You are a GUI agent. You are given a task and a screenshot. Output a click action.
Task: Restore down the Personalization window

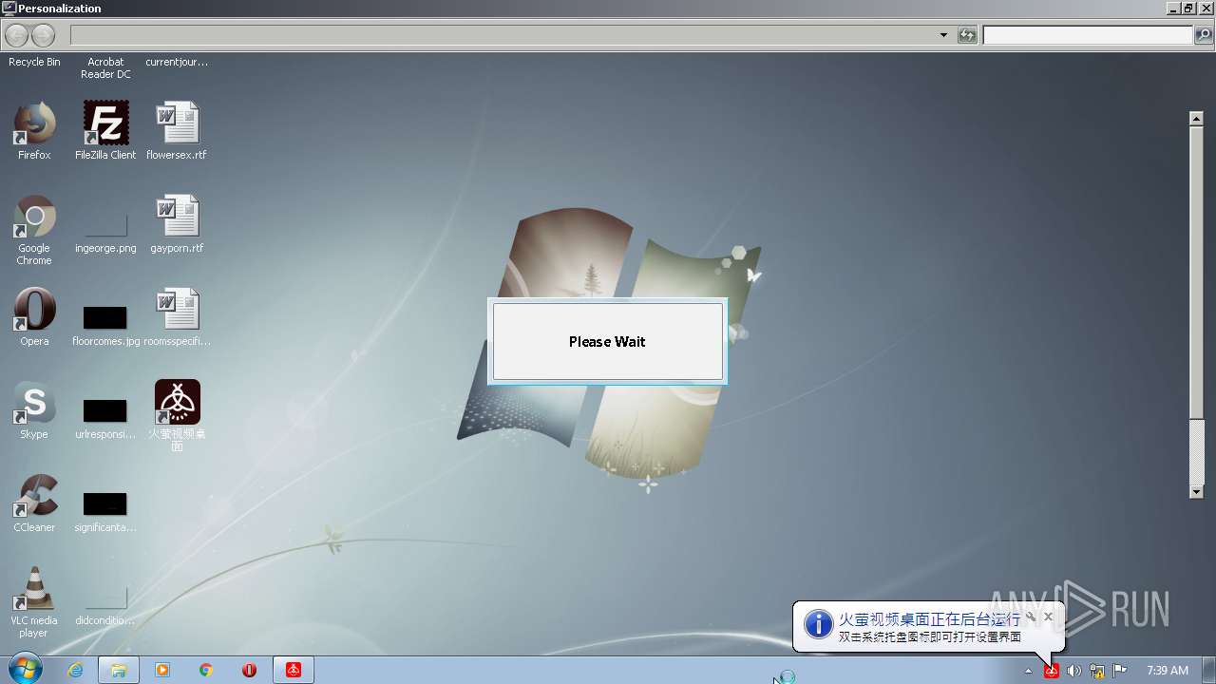coord(1188,8)
